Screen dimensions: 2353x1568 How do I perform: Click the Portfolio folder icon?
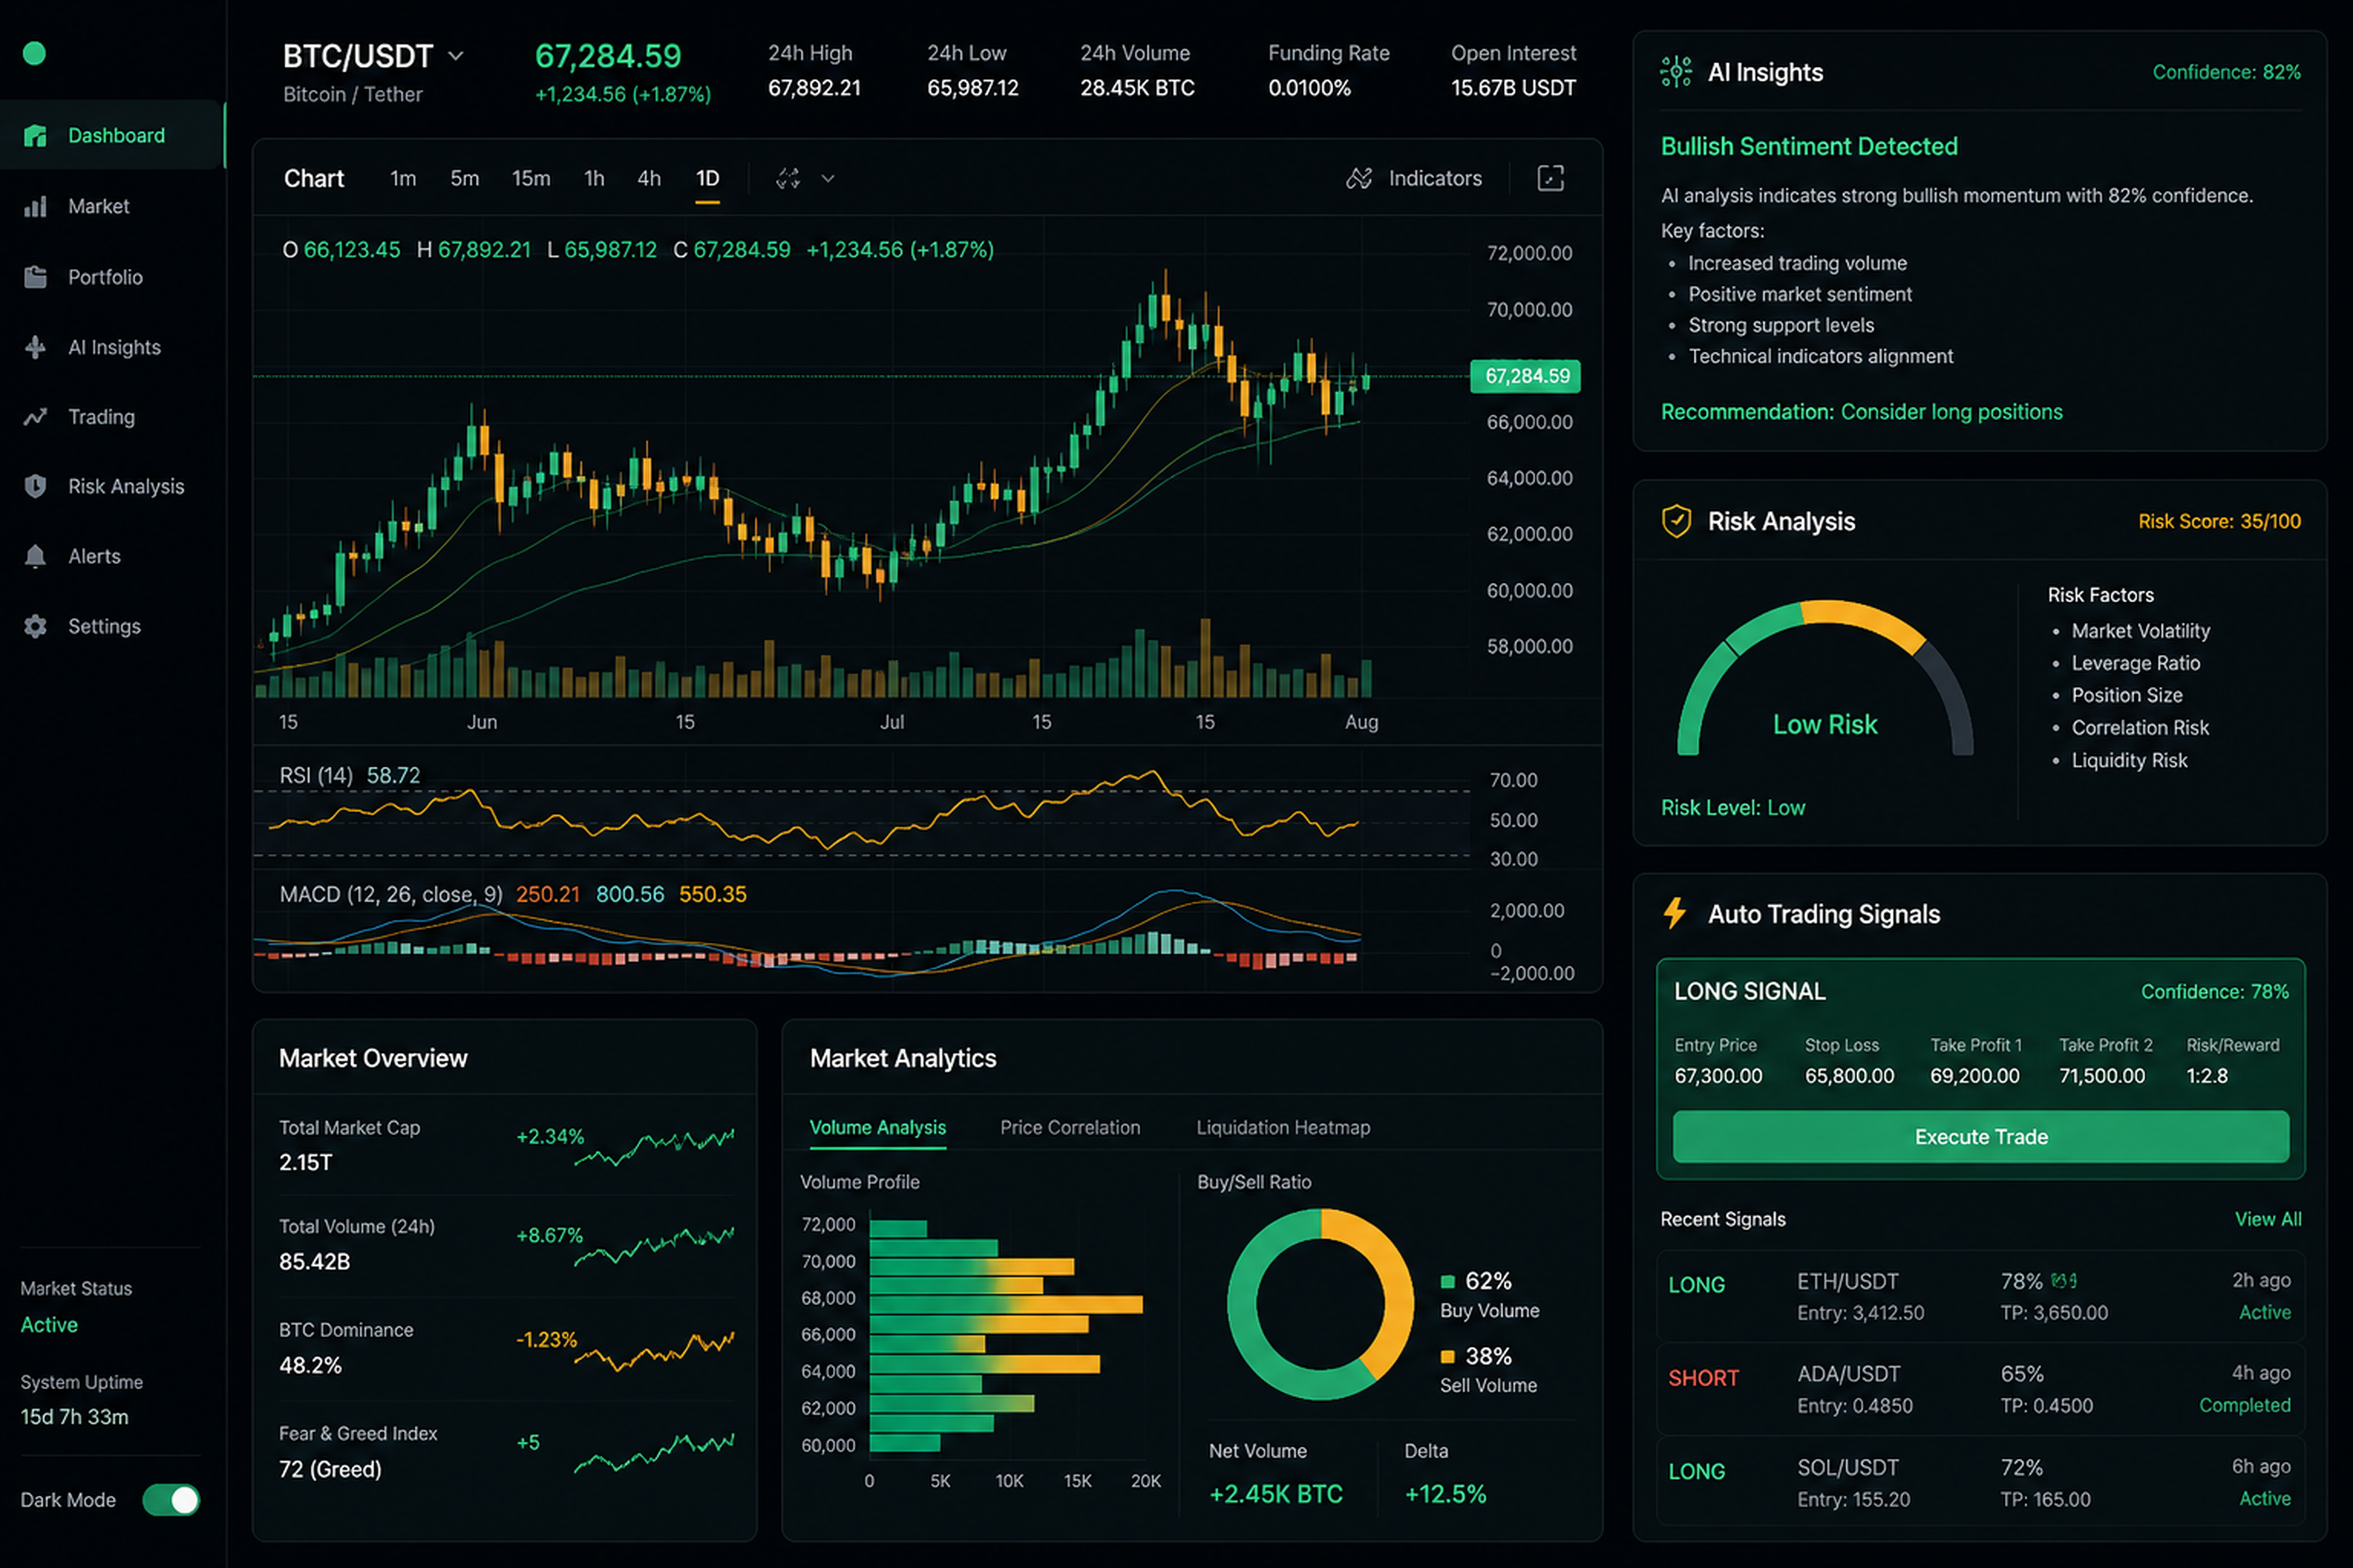(35, 277)
